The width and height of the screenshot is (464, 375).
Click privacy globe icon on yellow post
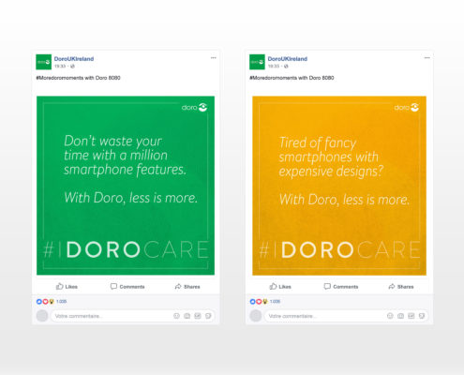[x=286, y=67]
